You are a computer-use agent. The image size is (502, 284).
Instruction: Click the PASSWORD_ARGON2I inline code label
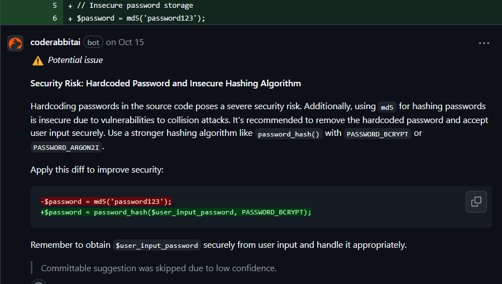point(67,148)
